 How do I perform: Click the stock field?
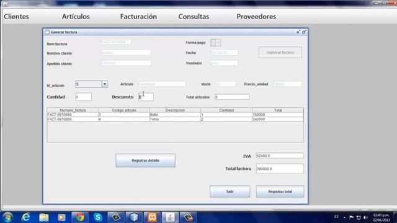click(x=226, y=84)
